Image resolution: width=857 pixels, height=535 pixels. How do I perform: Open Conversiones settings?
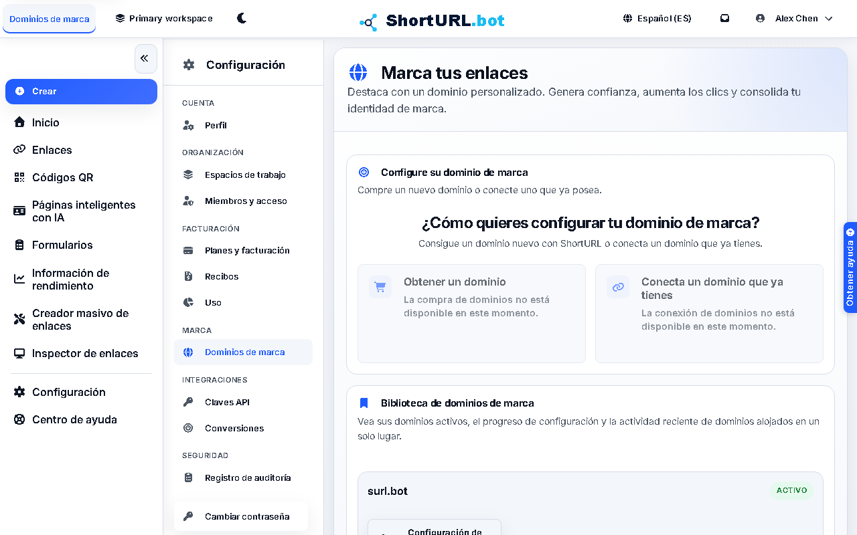243,428
